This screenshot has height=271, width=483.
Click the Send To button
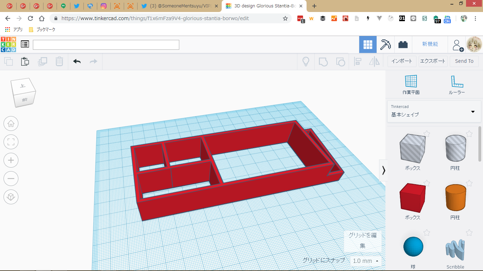pyautogui.click(x=464, y=61)
